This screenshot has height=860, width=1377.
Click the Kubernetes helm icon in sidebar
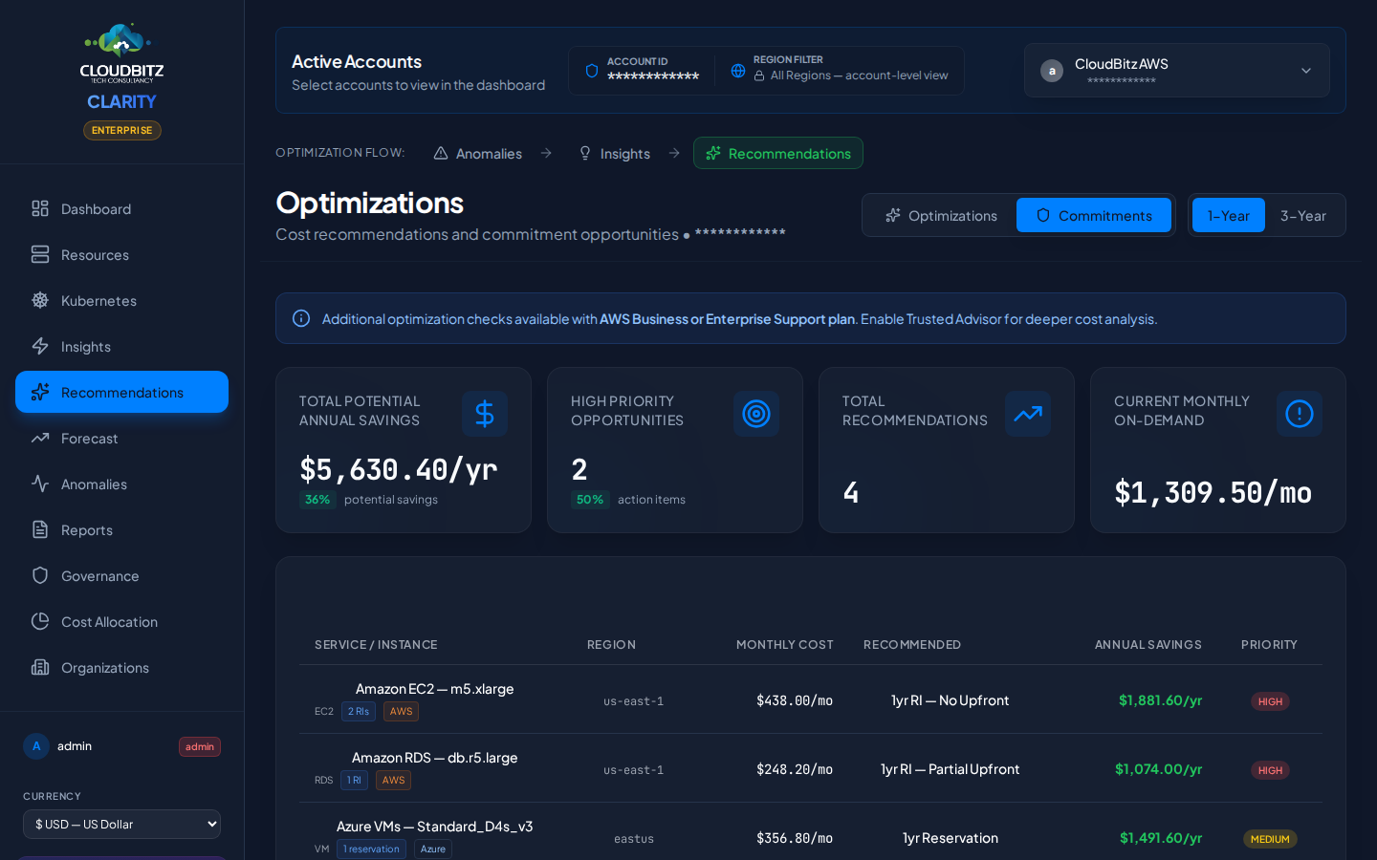[40, 300]
